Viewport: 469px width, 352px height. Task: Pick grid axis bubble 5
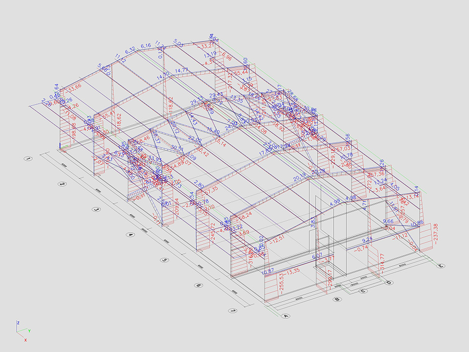click(165, 260)
